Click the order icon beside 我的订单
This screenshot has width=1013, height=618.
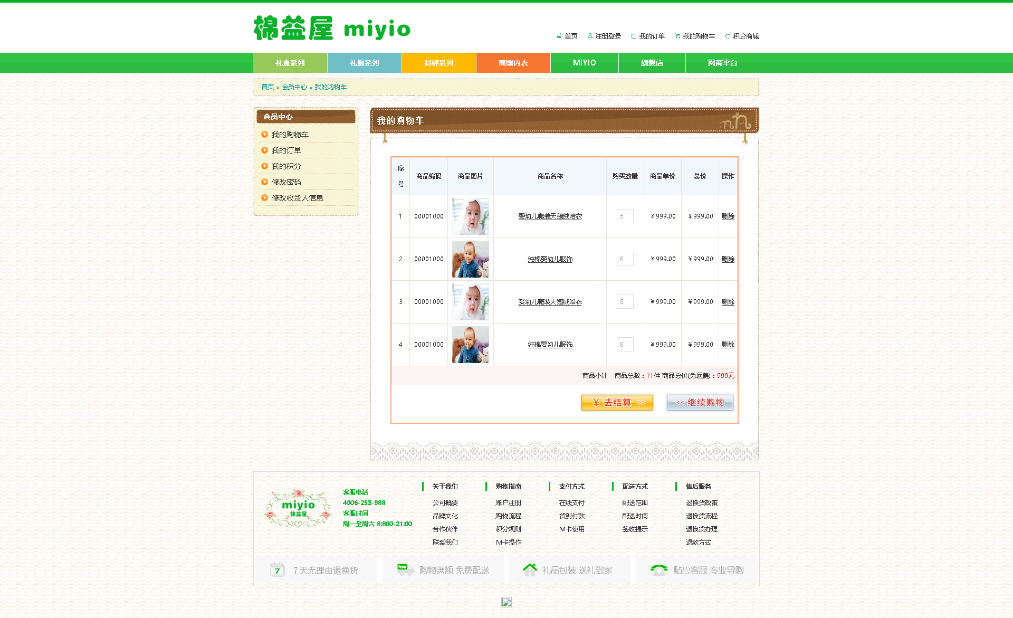tap(634, 36)
